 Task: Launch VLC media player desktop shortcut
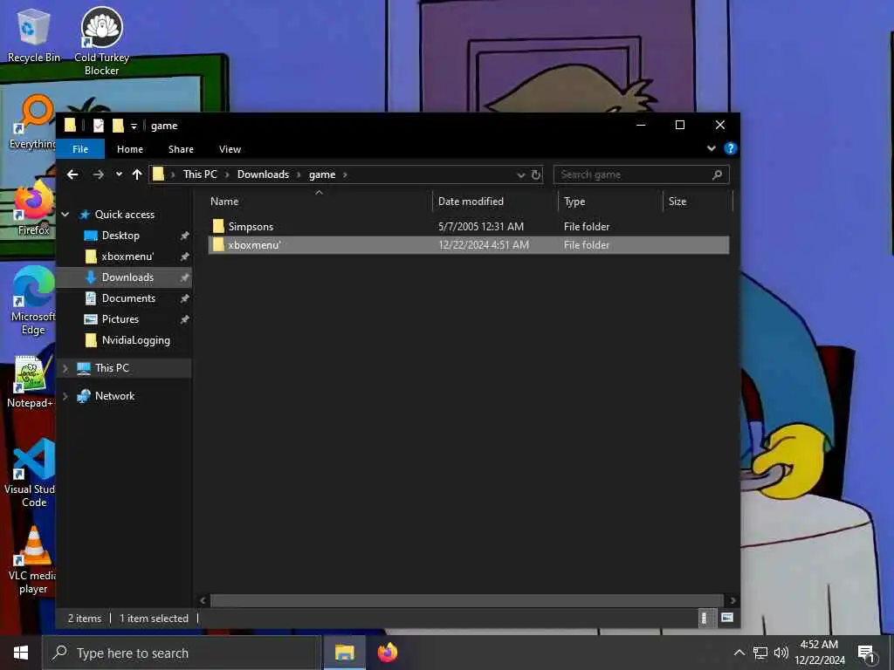click(x=33, y=561)
